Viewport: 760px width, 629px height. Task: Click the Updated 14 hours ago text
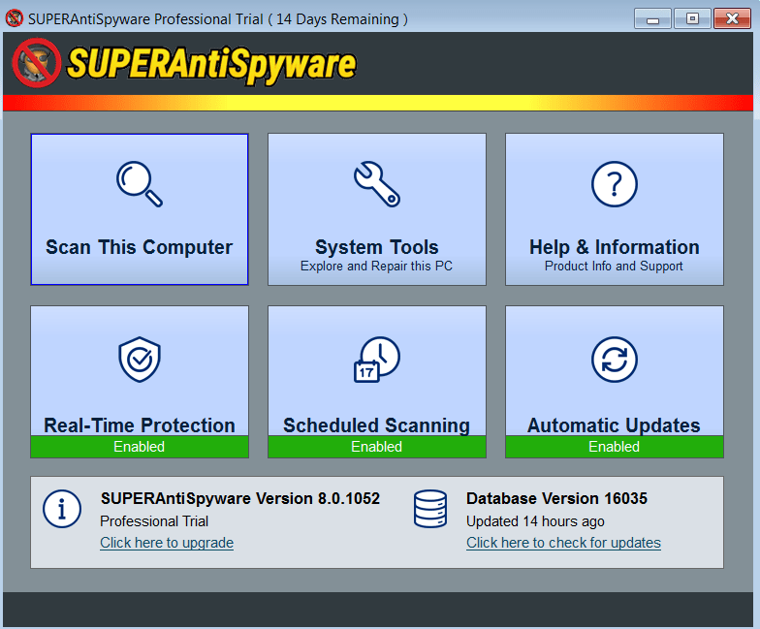(535, 521)
